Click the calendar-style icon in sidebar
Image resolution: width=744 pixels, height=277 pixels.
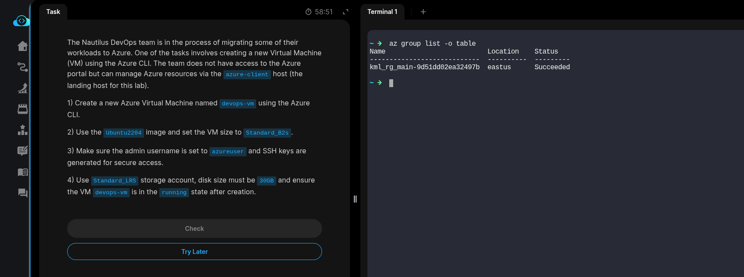[x=23, y=109]
